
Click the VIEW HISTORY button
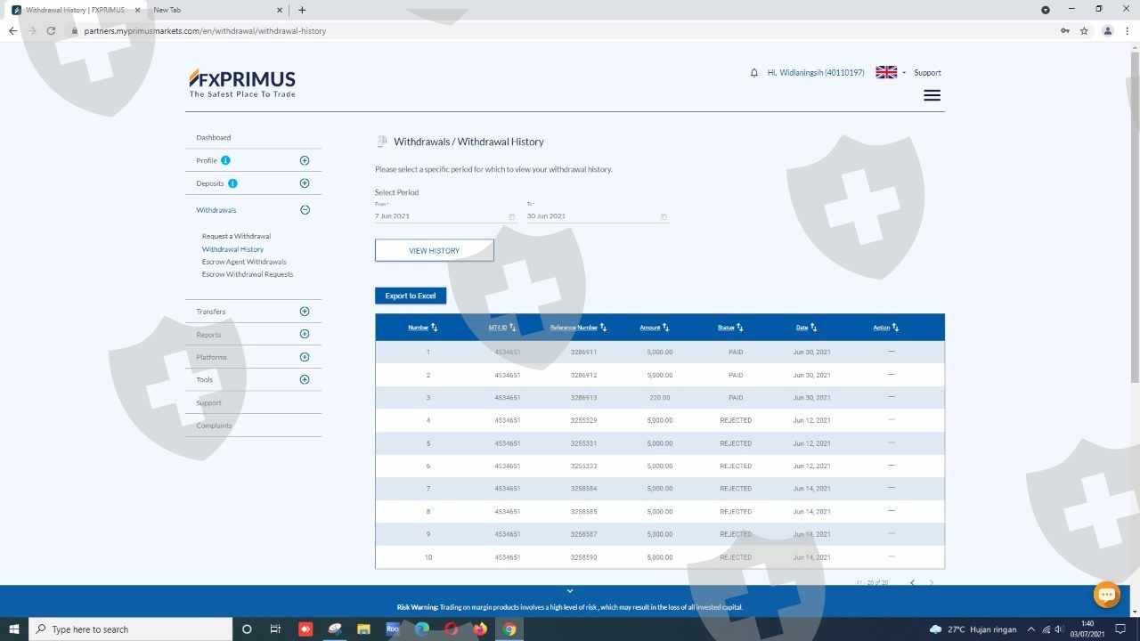tap(435, 251)
